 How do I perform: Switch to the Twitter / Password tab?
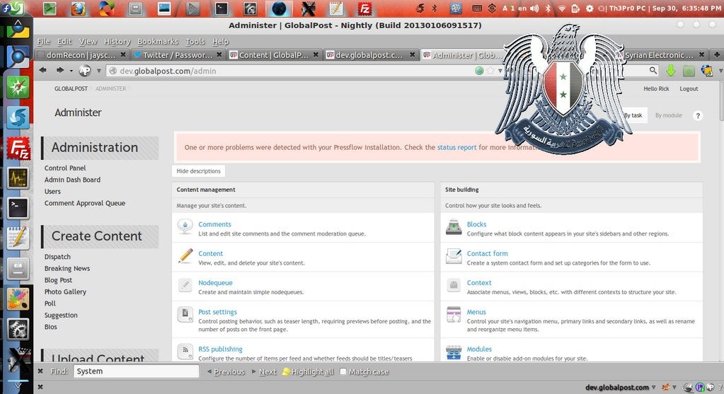[x=178, y=55]
